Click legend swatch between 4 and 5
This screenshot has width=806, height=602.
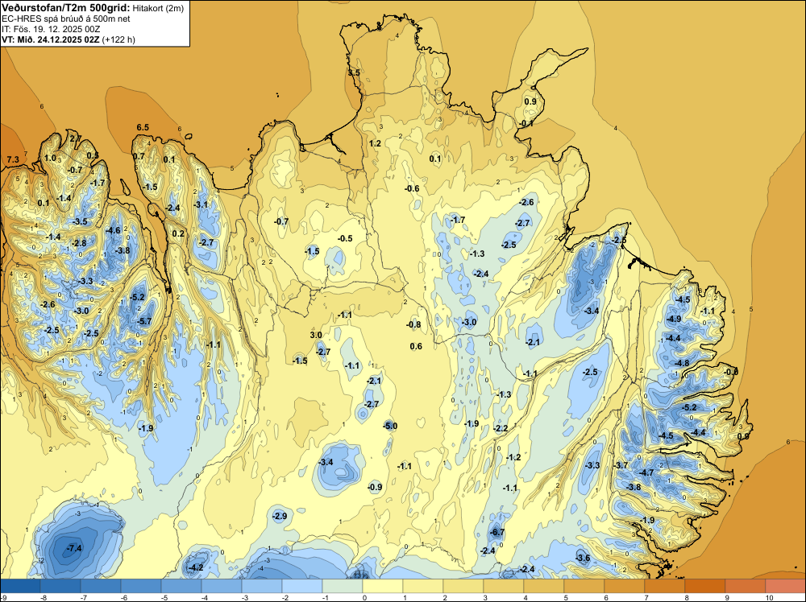click(544, 586)
